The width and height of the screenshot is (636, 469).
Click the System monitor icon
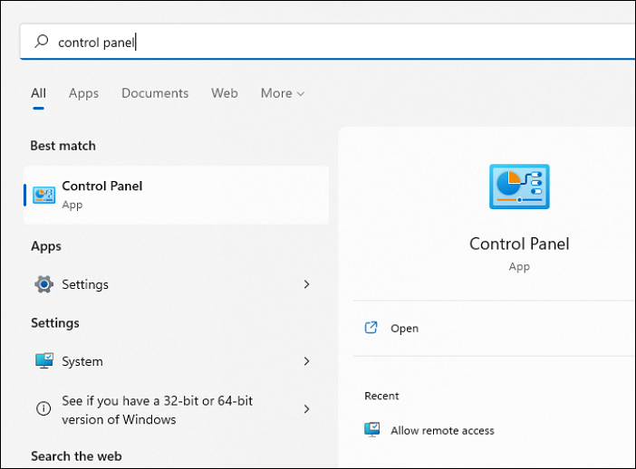point(43,361)
